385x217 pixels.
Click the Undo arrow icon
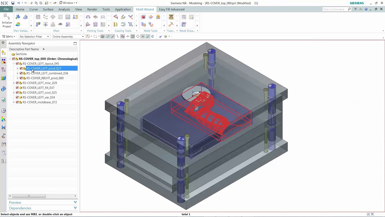pos(19,3)
